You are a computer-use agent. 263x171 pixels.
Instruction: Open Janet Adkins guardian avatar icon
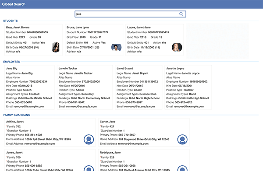point(89,140)
